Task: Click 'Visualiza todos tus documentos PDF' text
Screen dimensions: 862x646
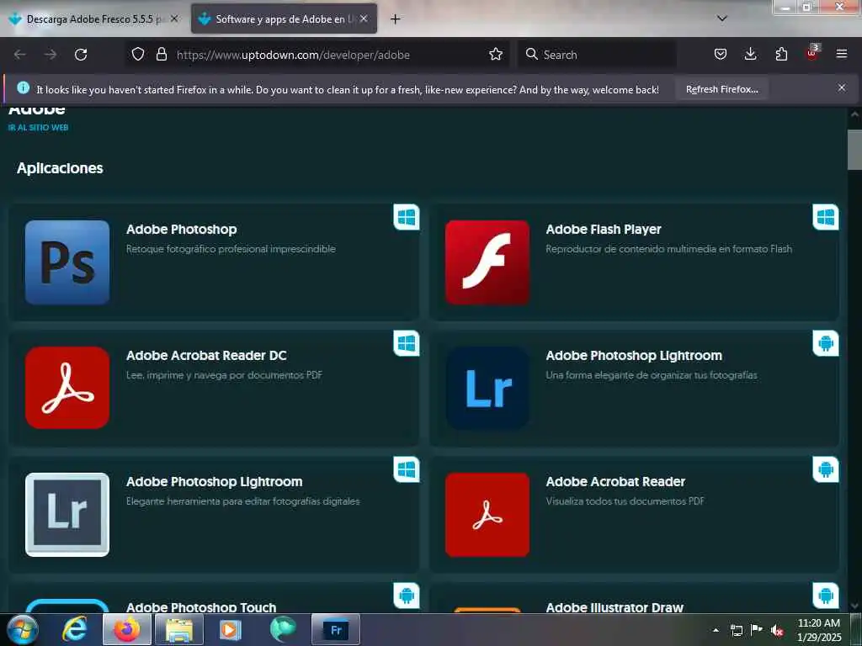Action: [625, 501]
